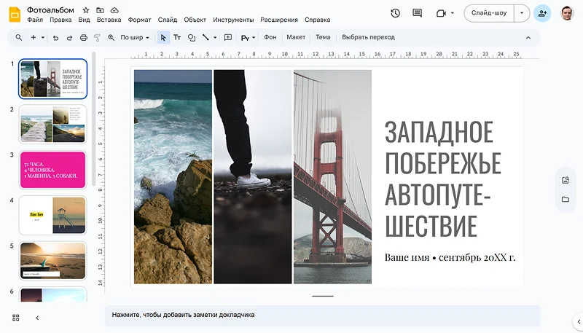Check cloud save status icon

pyautogui.click(x=114, y=10)
